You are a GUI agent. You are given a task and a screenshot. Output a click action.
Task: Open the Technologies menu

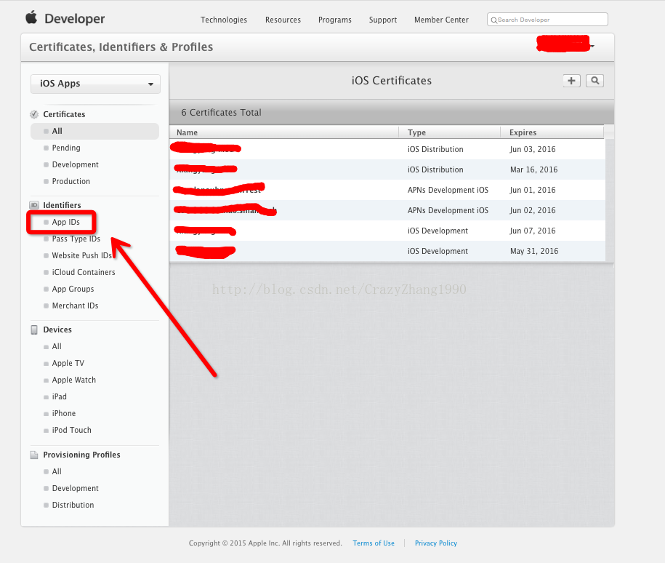[224, 20]
